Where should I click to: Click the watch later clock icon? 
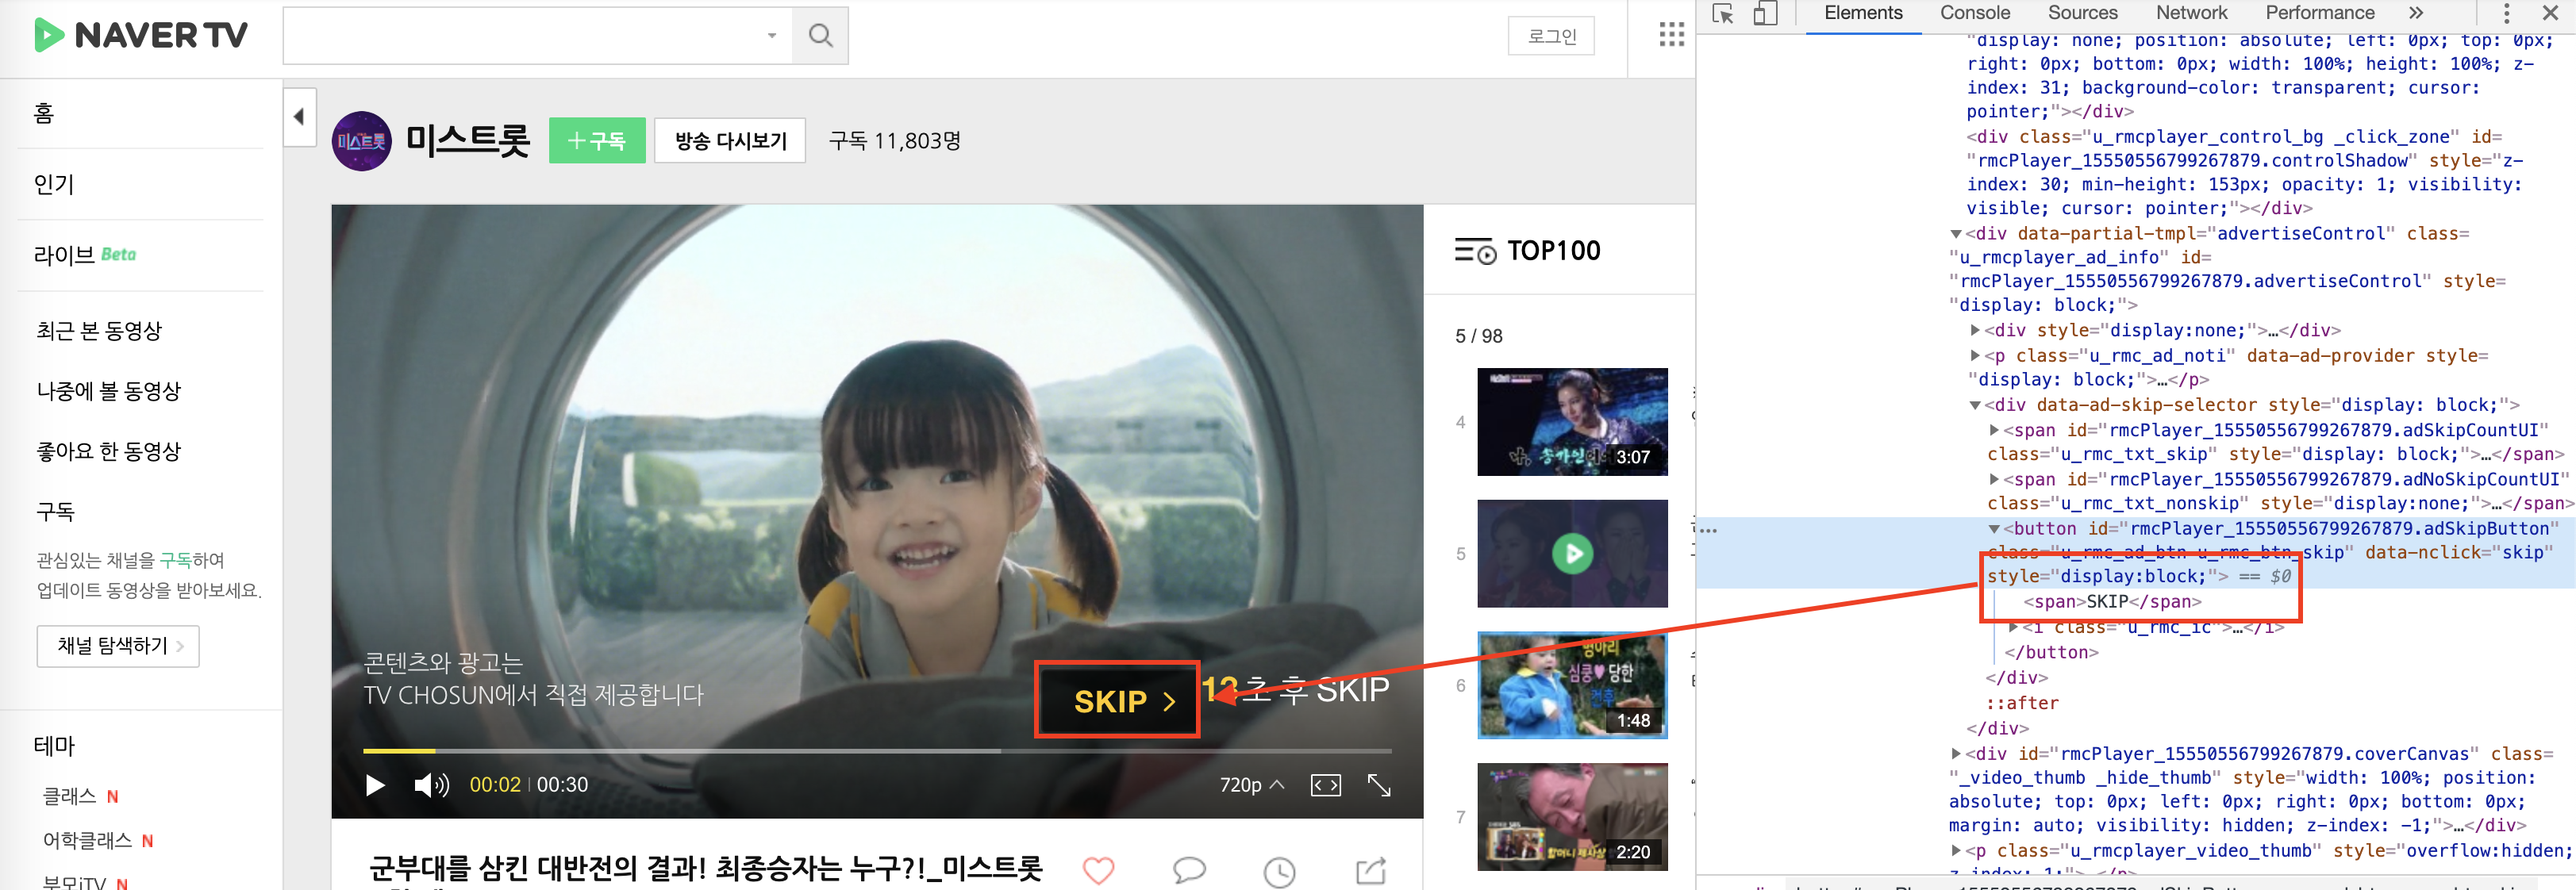pos(1279,871)
